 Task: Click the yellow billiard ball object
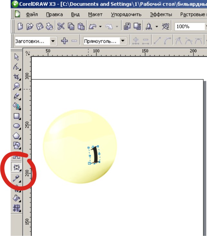point(80,146)
